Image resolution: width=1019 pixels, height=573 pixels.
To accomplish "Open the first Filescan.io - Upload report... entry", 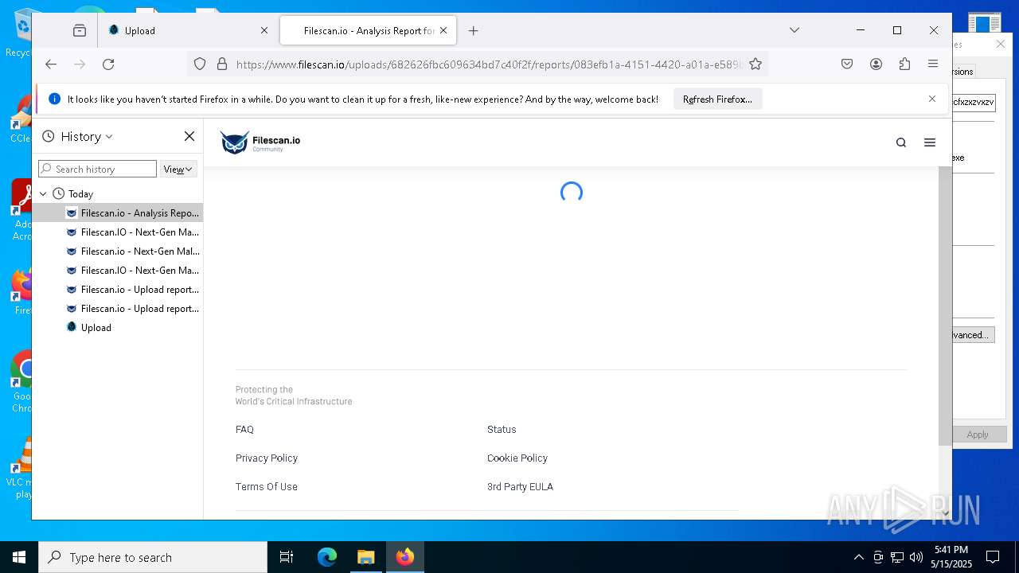I will pos(118,290).
